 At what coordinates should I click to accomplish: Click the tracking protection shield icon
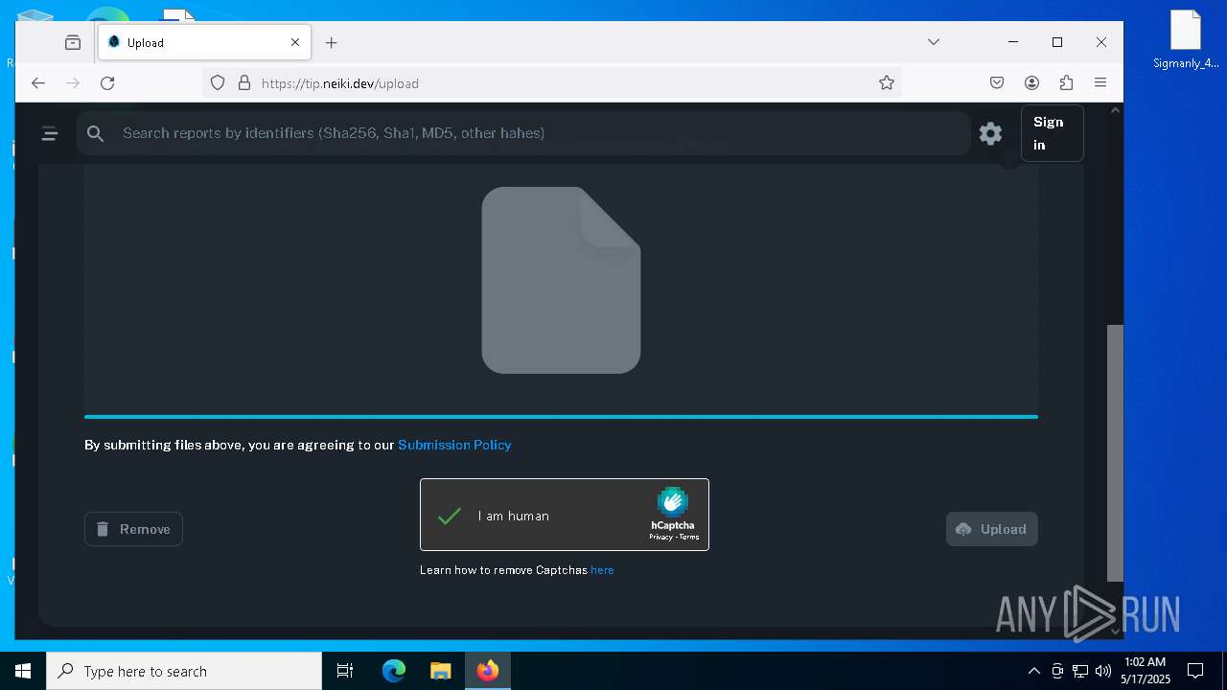pyautogui.click(x=218, y=83)
